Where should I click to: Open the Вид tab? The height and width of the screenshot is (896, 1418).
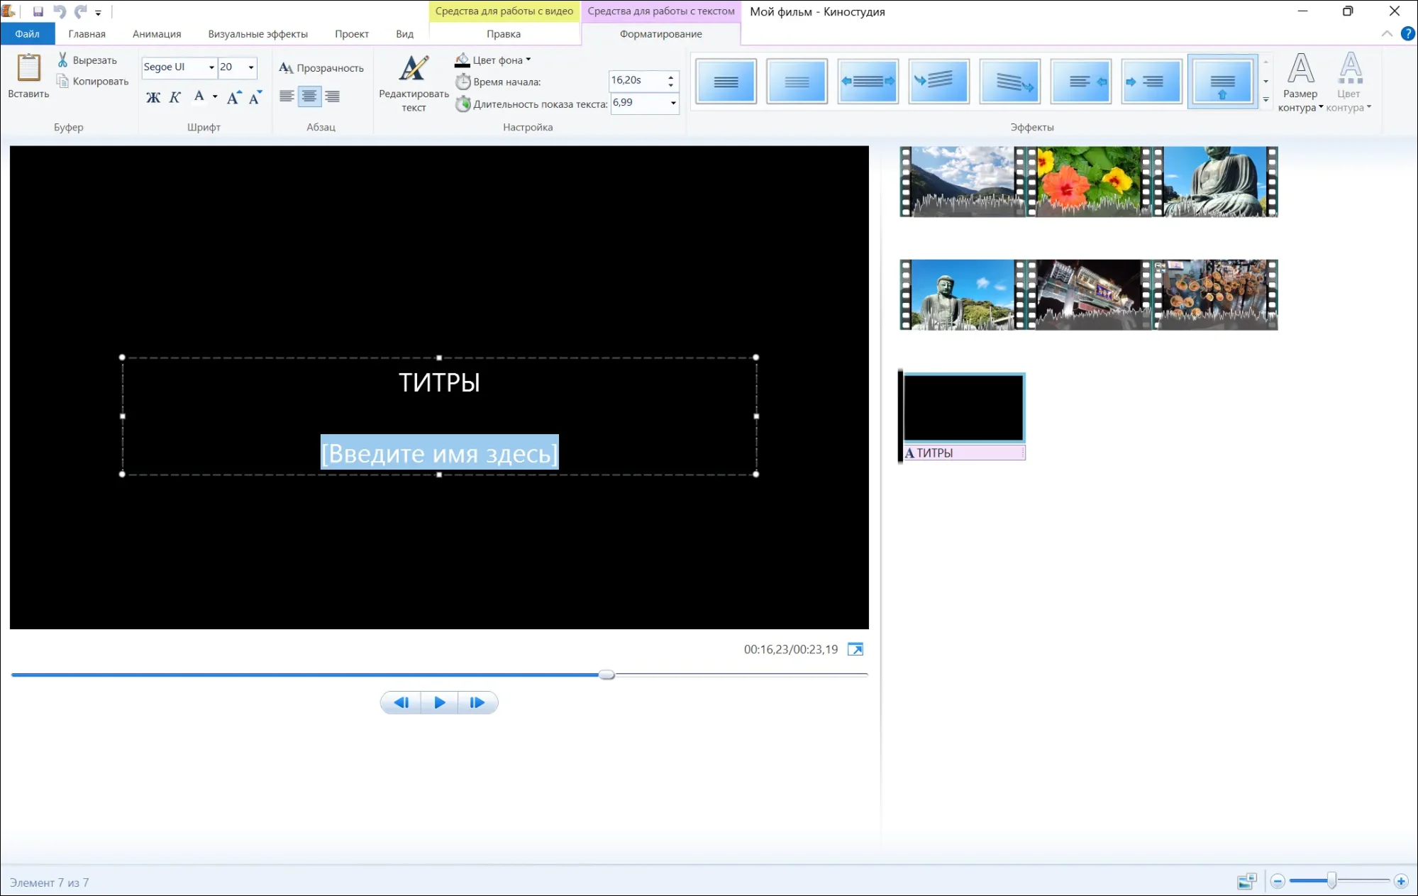(404, 34)
